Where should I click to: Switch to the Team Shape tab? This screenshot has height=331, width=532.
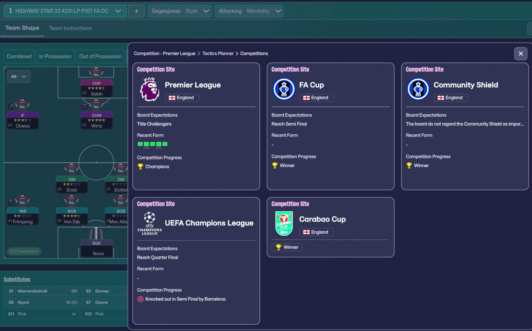[x=22, y=28]
